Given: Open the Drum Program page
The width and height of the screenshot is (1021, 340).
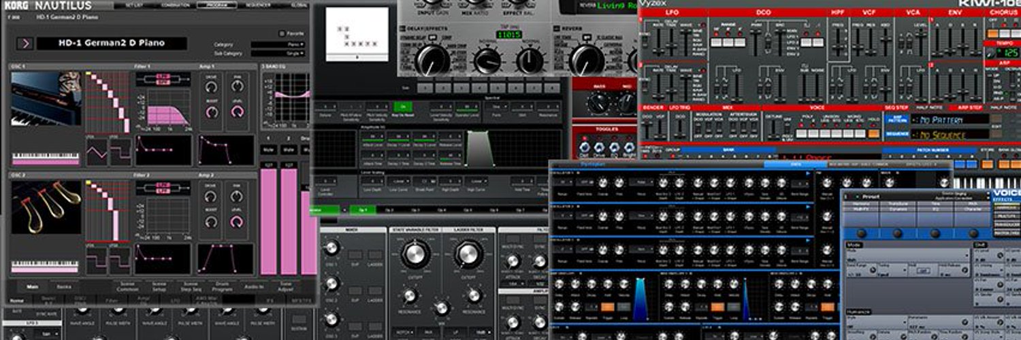Looking at the screenshot, I should [x=223, y=287].
